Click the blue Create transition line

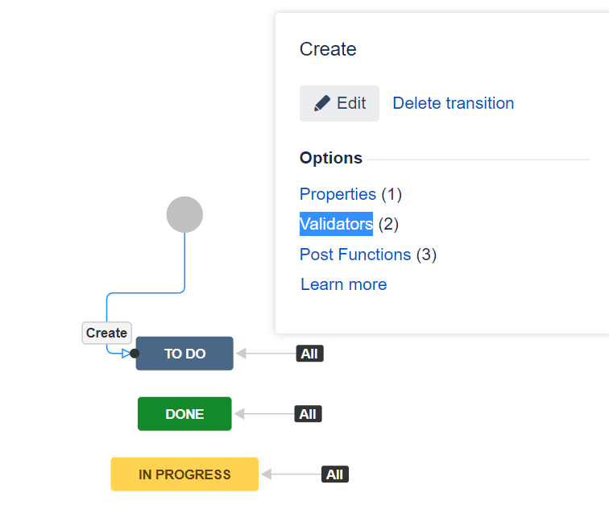tap(146, 293)
